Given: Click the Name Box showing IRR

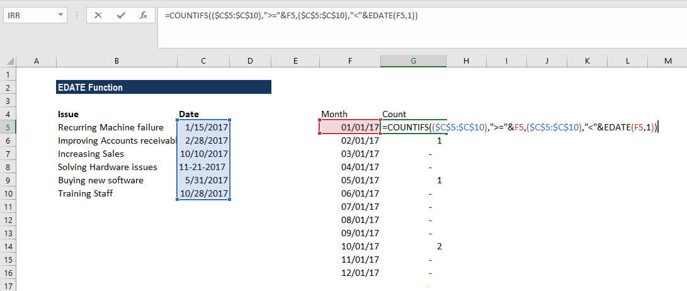Looking at the screenshot, I should (x=30, y=15).
